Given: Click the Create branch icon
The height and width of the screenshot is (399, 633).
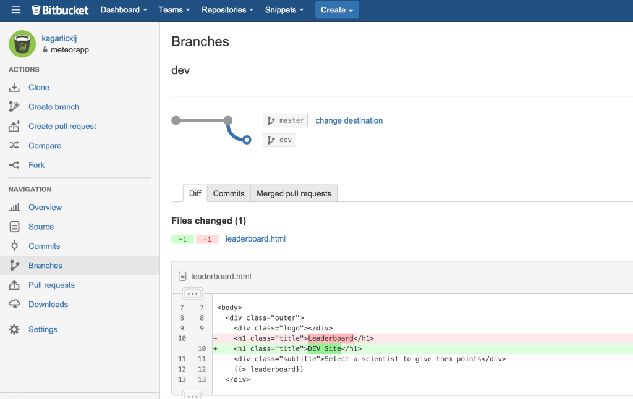Looking at the screenshot, I should click(x=15, y=107).
